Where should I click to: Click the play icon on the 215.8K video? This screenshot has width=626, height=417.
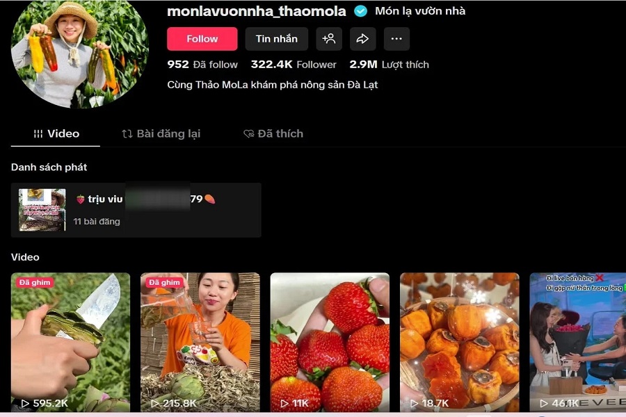[x=155, y=403]
